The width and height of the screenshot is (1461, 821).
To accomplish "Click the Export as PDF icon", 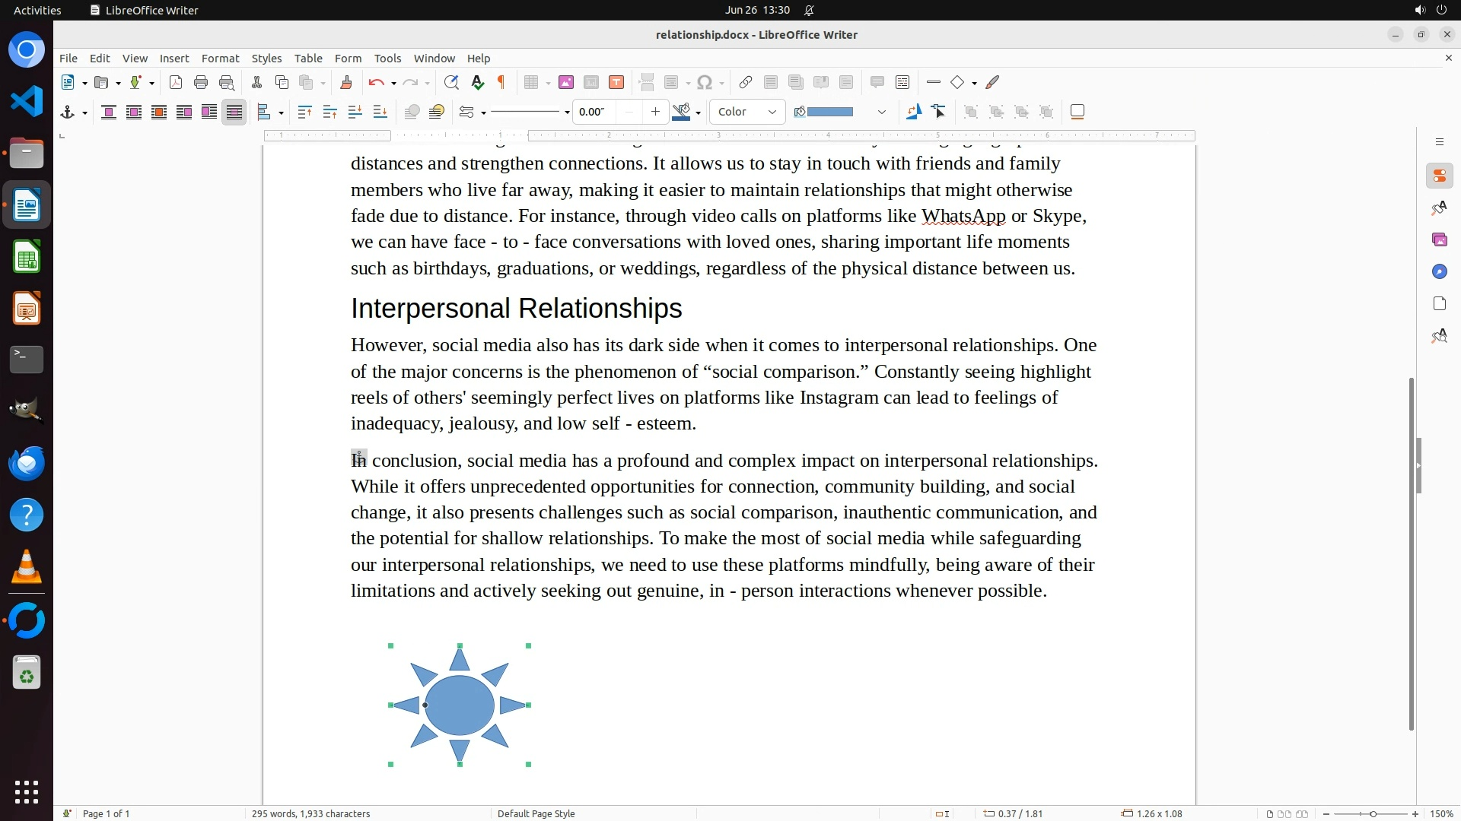I will [176, 83].
